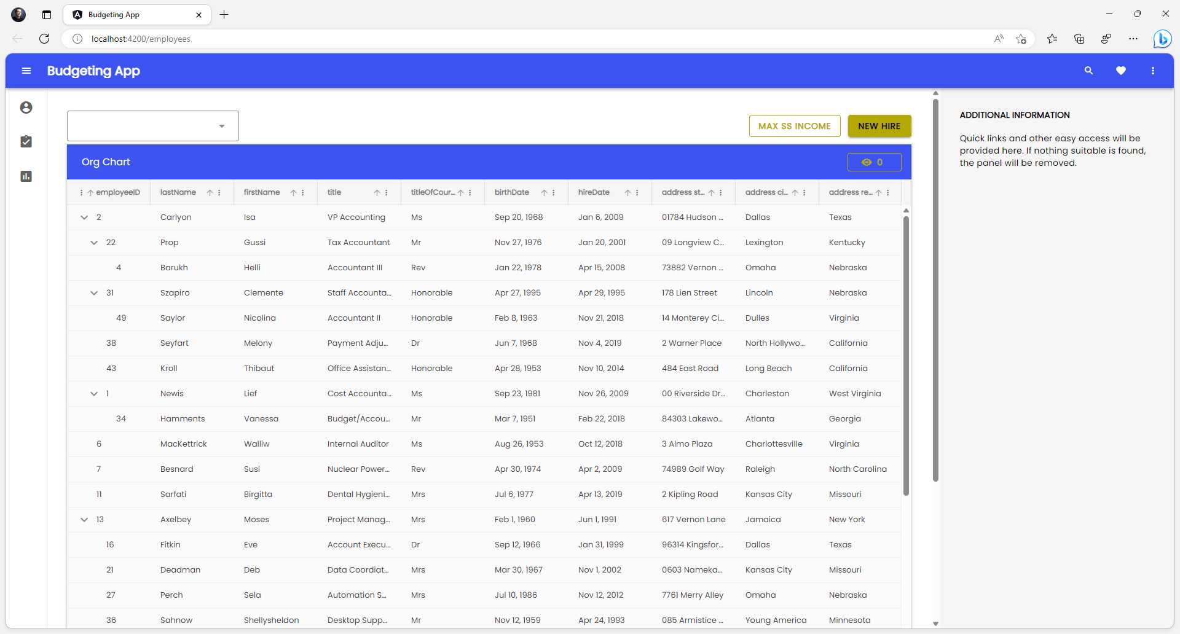1180x634 pixels.
Task: Open the user account sidebar icon
Action: click(26, 108)
